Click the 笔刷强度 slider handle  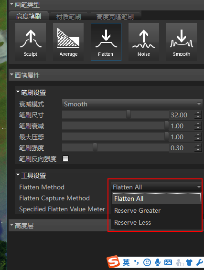point(95,147)
